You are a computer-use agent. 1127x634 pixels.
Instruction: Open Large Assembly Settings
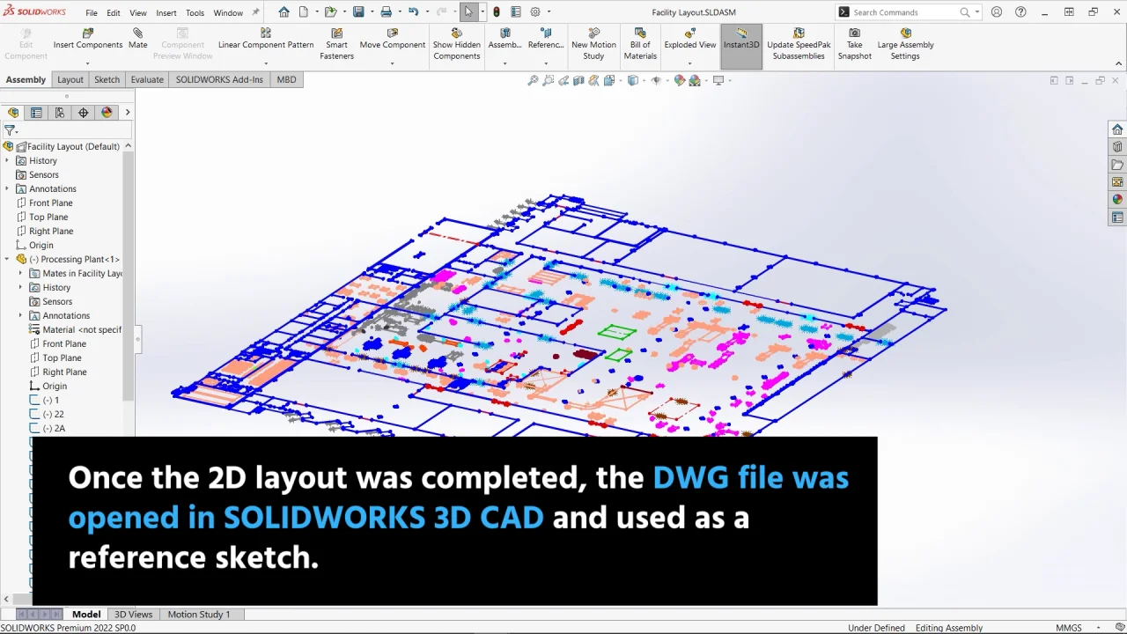pos(905,44)
